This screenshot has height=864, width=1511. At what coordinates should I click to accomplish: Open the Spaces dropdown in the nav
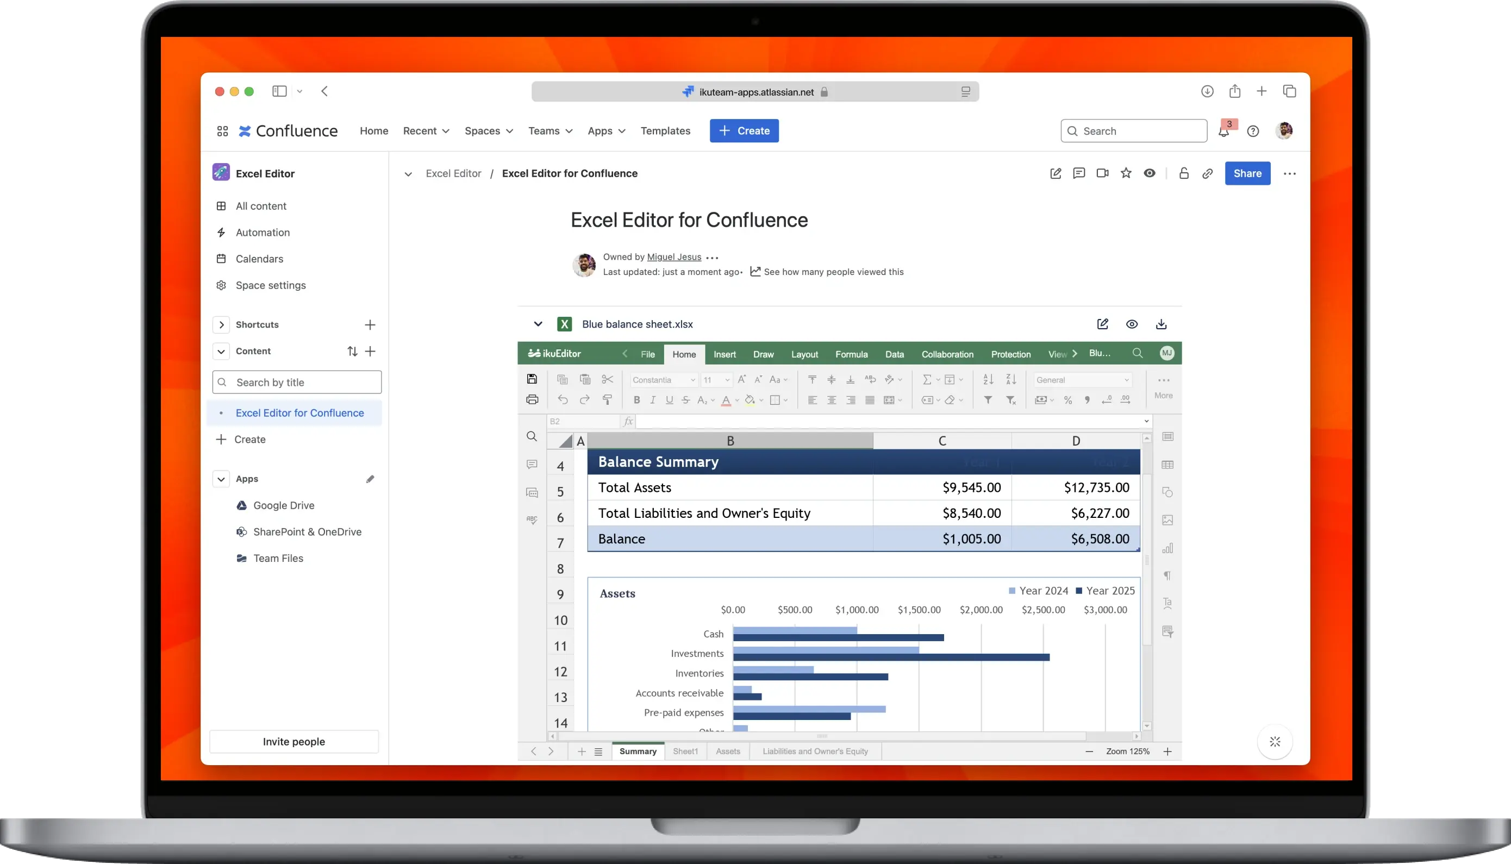coord(489,130)
